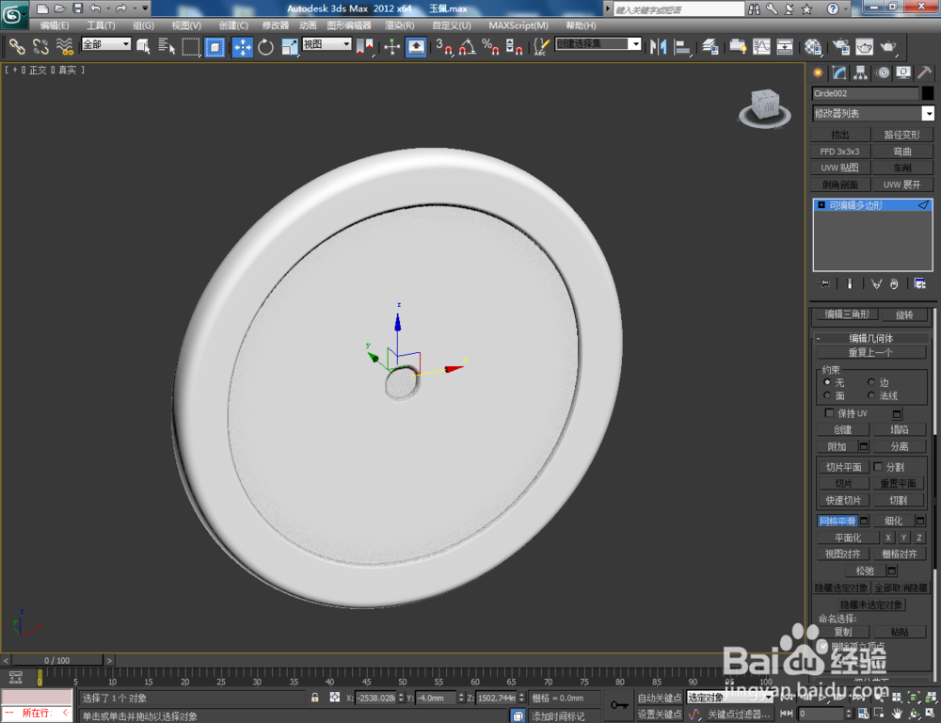Screen dimensions: 941x723
Task: Click the time slider right arrow
Action: (x=109, y=660)
